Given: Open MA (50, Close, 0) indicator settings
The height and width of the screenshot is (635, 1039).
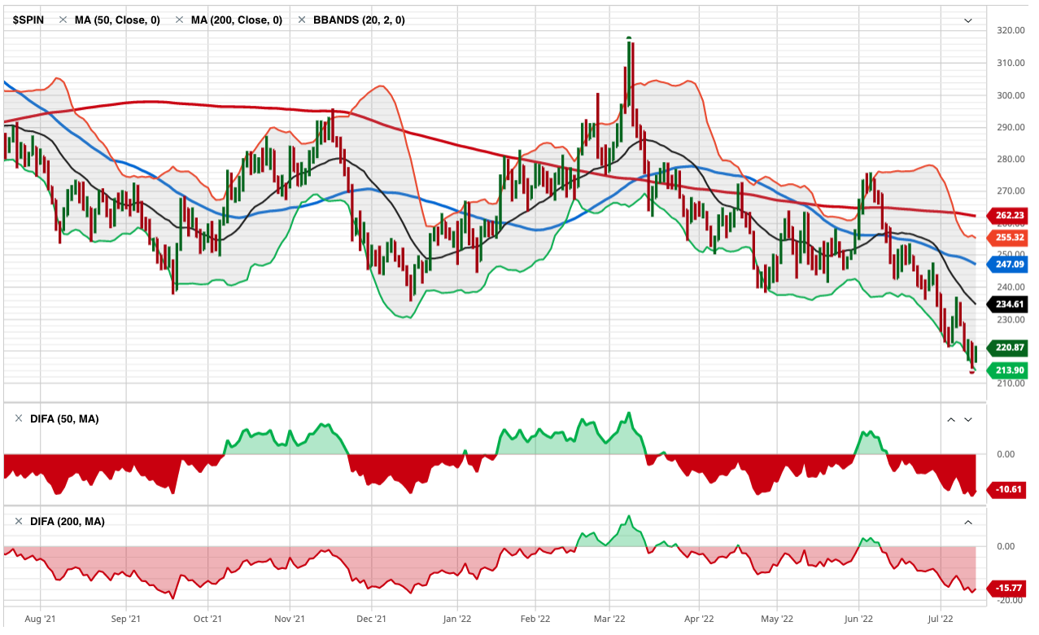Looking at the screenshot, I should 117,20.
